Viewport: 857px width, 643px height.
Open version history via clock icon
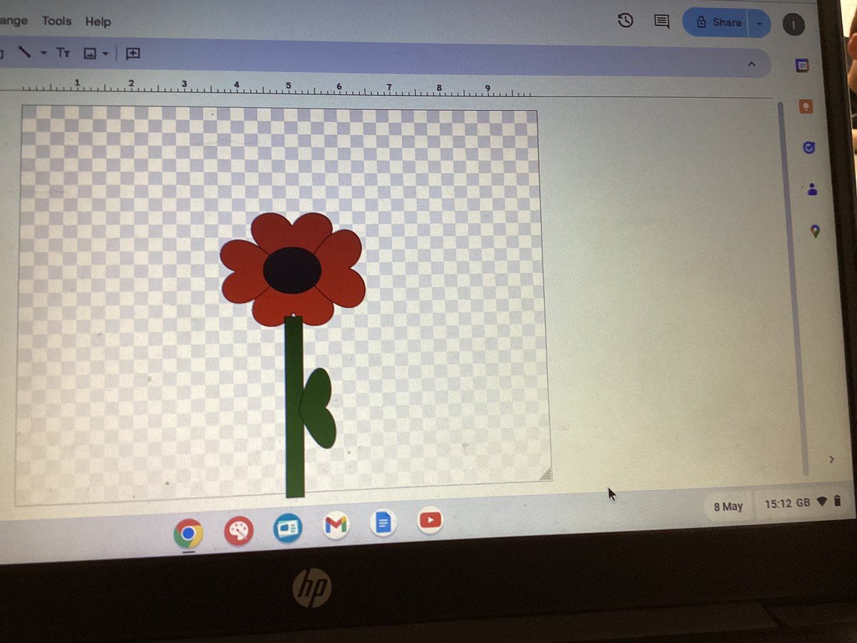(x=625, y=21)
